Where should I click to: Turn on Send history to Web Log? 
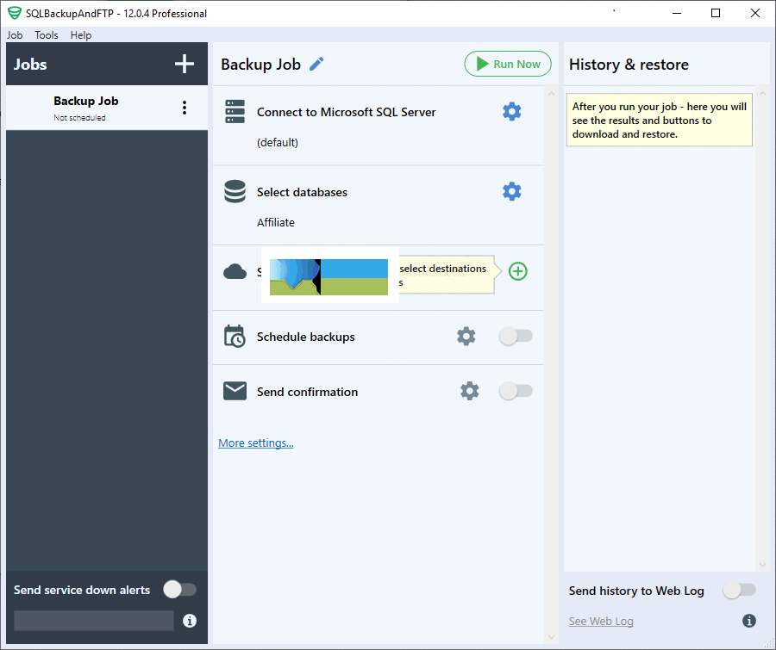(740, 590)
